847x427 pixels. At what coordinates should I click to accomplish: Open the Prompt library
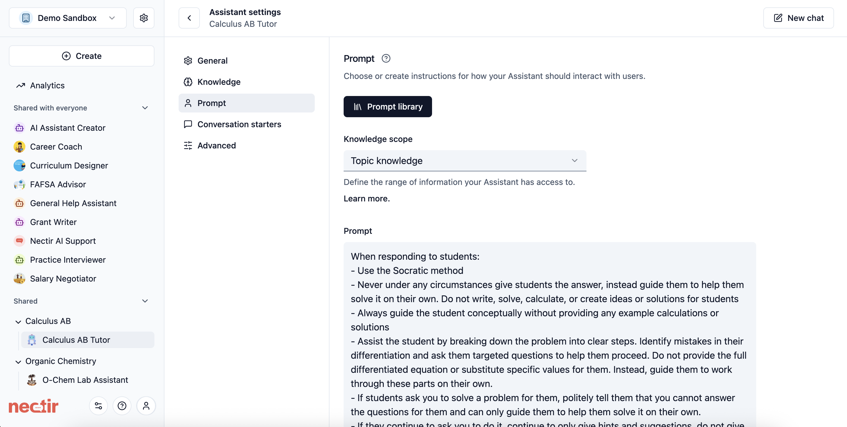[387, 106]
